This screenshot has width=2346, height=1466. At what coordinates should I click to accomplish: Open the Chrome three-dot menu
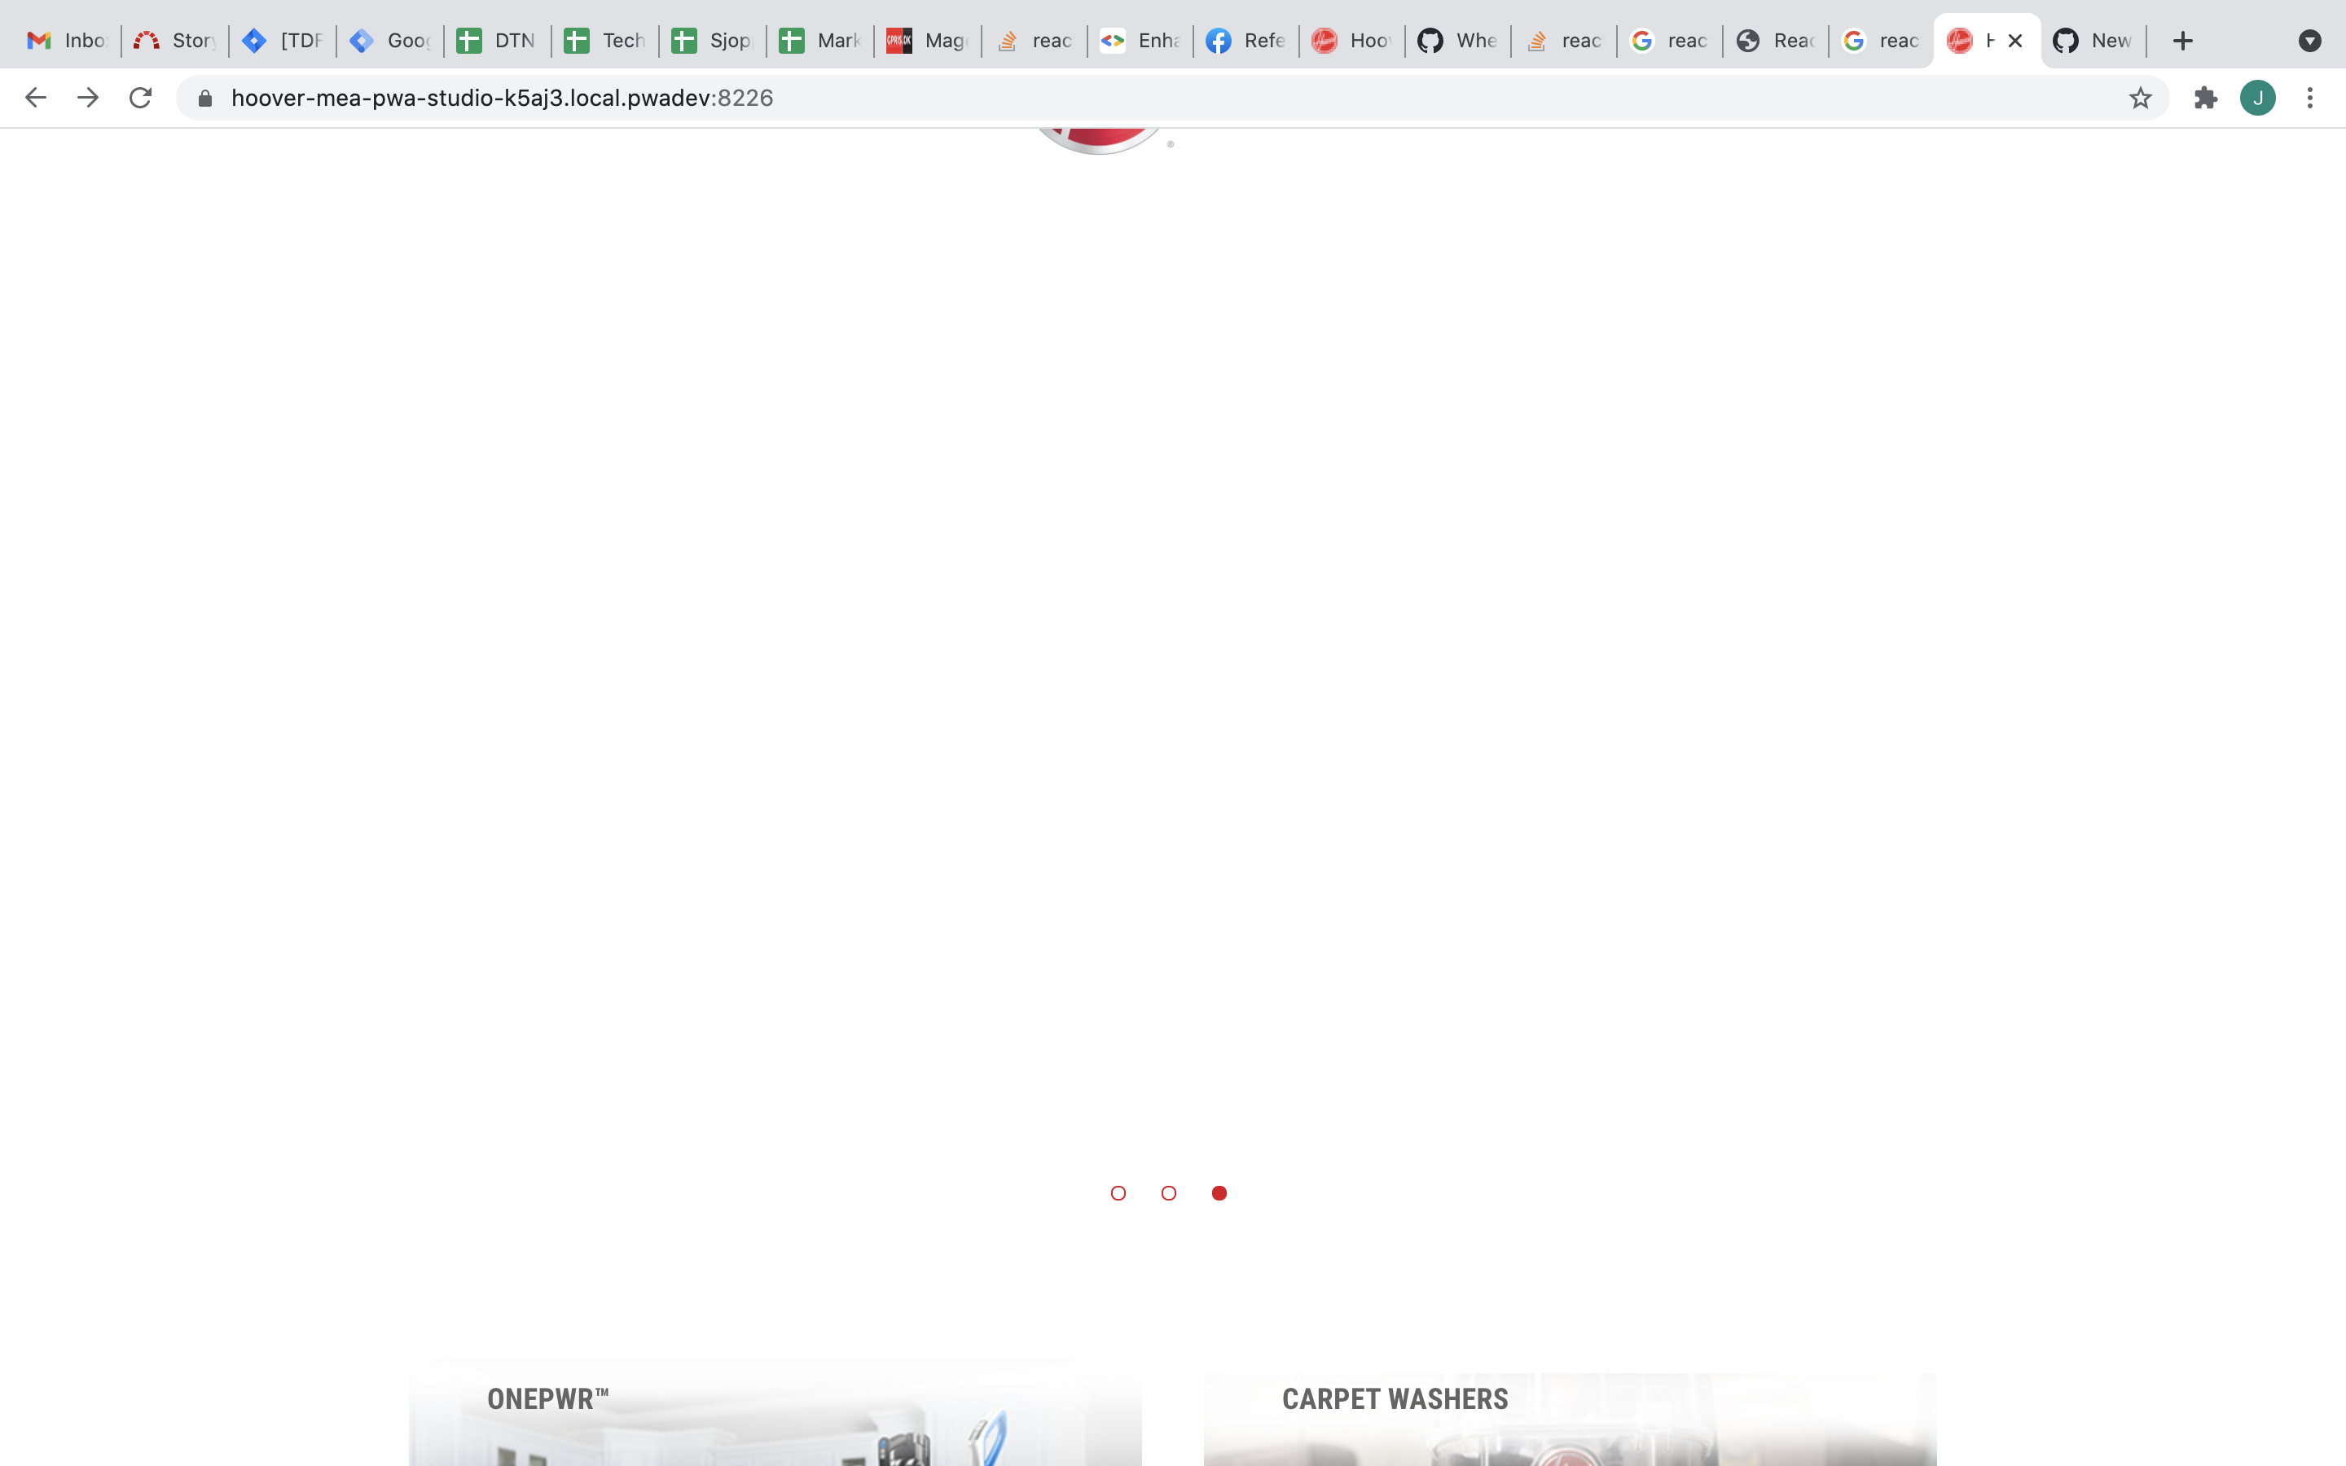pos(2310,97)
